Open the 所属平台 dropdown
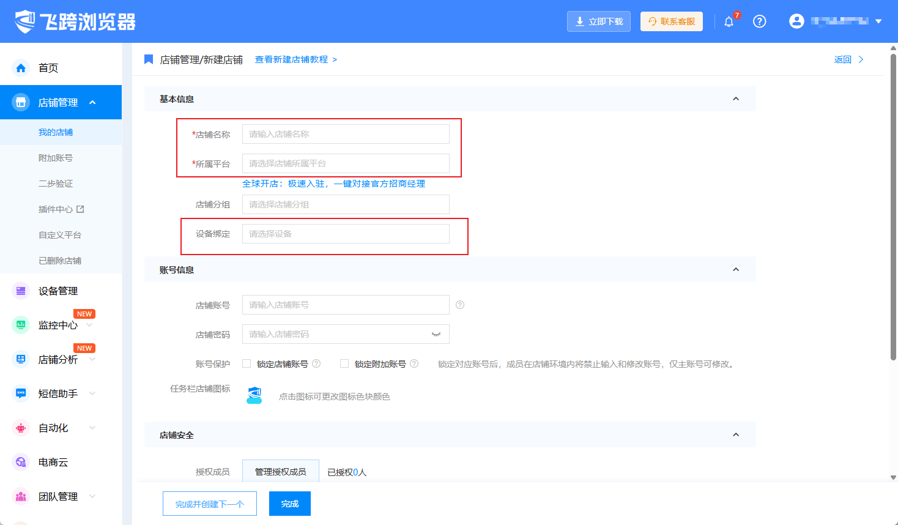This screenshot has height=525, width=898. [x=346, y=163]
